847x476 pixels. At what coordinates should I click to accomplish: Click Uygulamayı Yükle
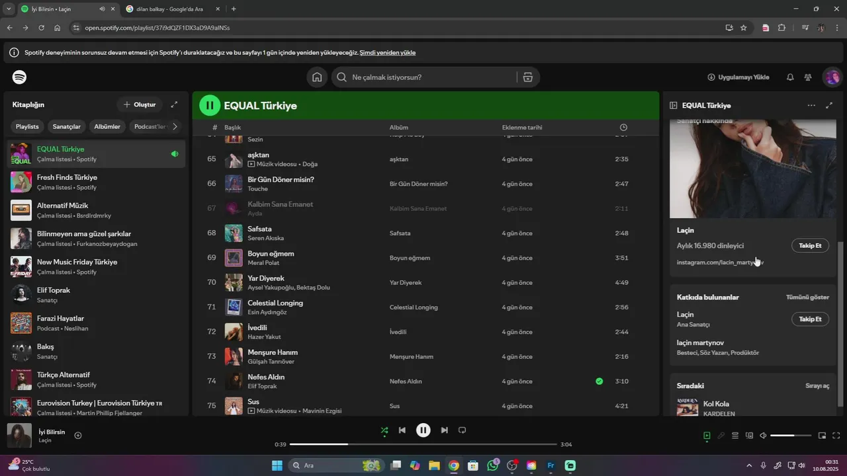738,77
